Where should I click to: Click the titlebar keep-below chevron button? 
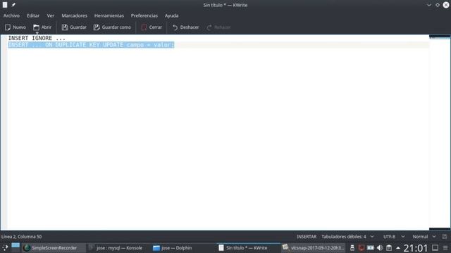(429, 5)
